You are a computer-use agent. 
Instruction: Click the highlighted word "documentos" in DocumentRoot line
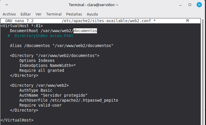pyautogui.click(x=85, y=30)
